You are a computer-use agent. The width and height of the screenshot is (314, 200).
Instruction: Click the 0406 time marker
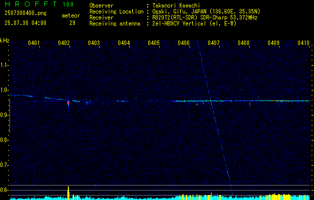(x=184, y=42)
